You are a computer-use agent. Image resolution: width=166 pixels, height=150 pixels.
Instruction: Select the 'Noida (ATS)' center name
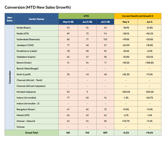coord(23,34)
